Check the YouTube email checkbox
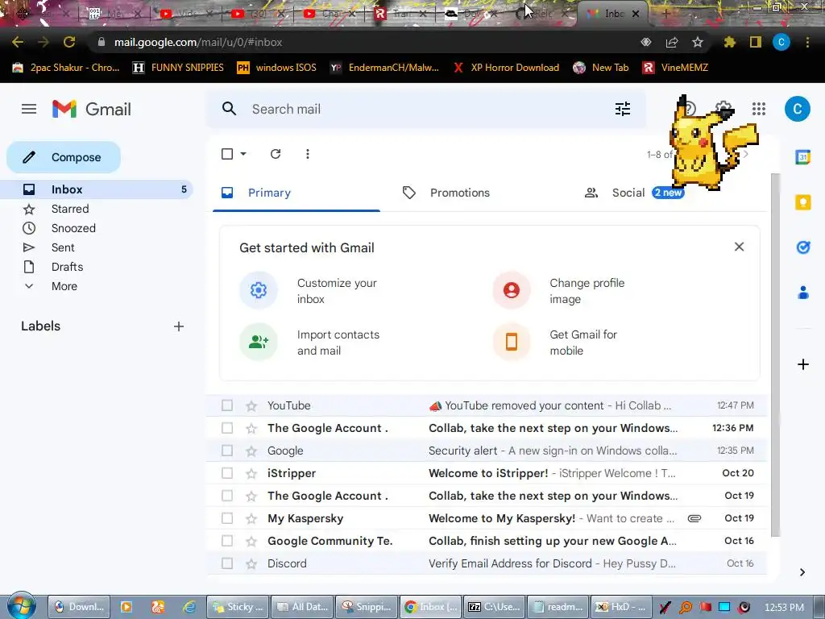 227,405
